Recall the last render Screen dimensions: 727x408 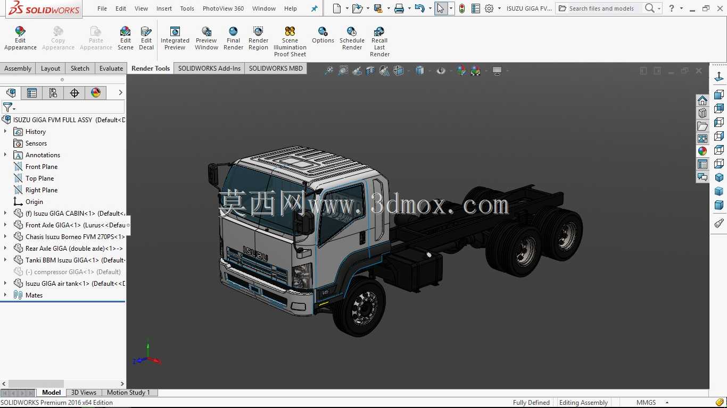[379, 41]
